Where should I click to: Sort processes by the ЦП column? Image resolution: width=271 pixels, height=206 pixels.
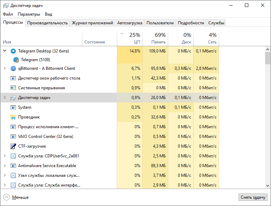129,38
